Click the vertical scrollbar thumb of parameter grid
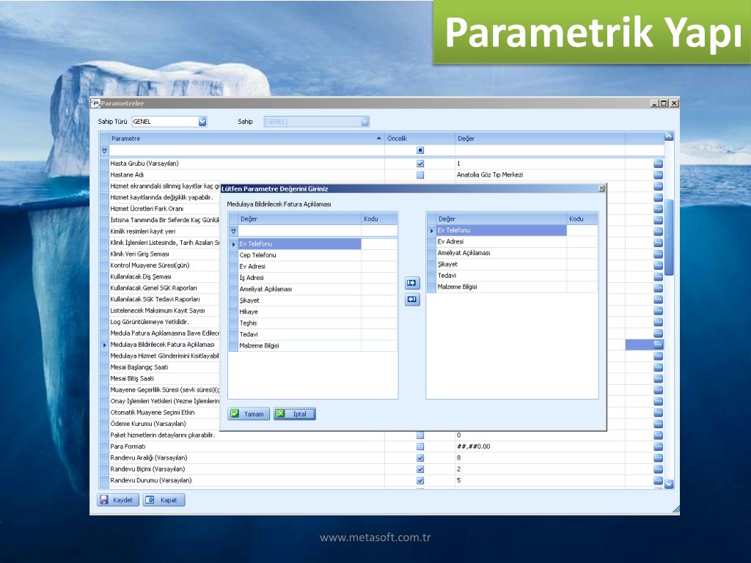The image size is (751, 563). click(669, 238)
